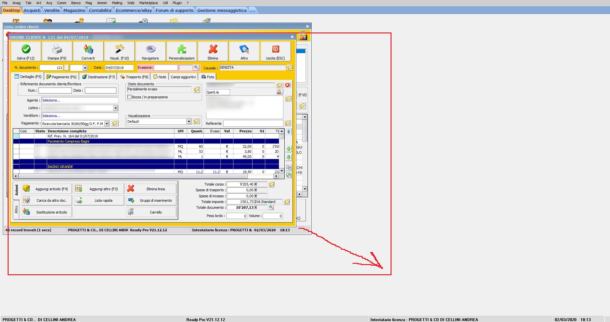610x322 pixels.
Task: Select the BAGNO GRANDE row
Action: tap(146, 167)
